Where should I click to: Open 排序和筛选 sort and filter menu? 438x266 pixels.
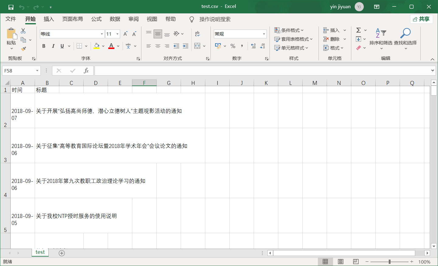[x=381, y=39]
